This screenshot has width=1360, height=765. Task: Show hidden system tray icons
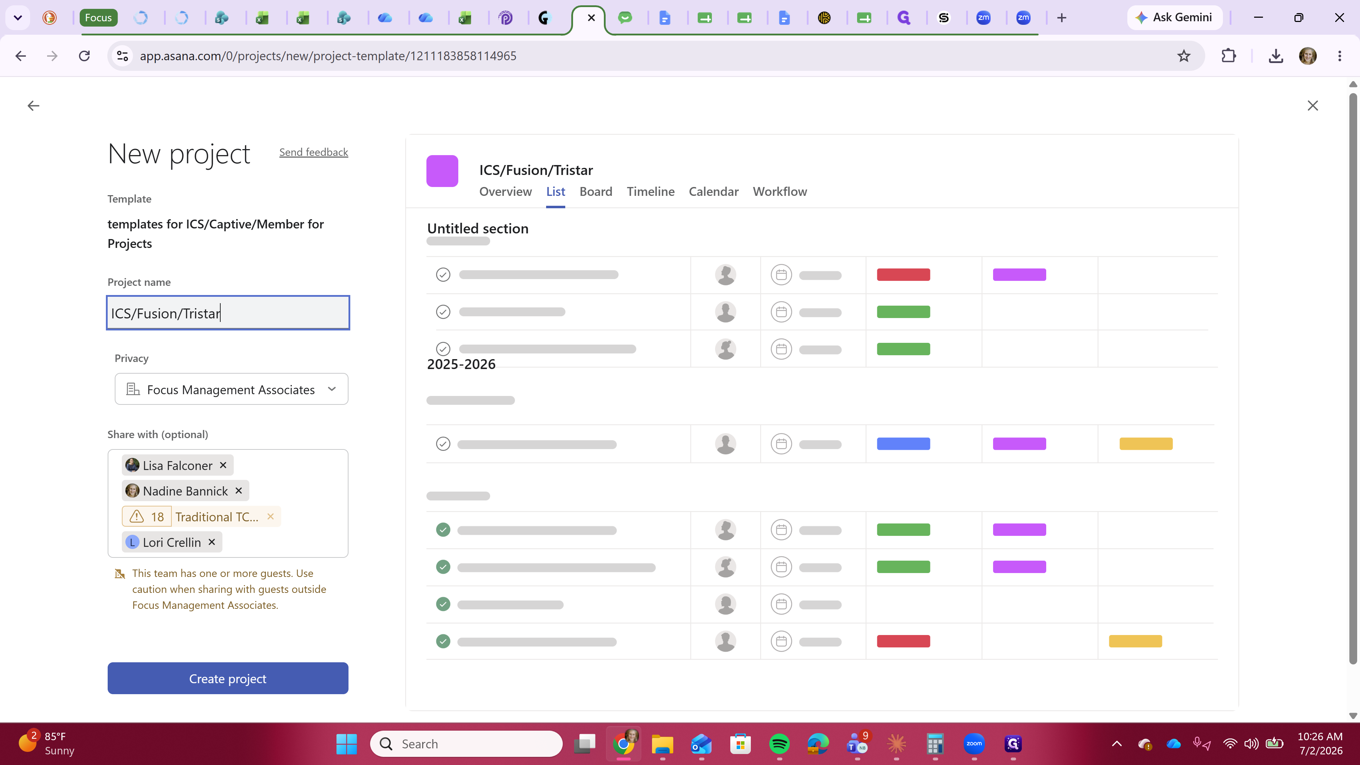[1117, 744]
